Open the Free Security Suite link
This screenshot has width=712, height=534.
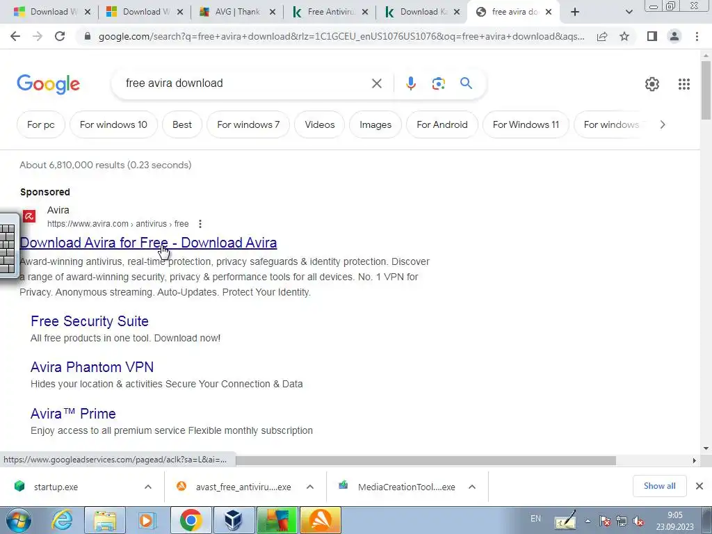tap(90, 321)
